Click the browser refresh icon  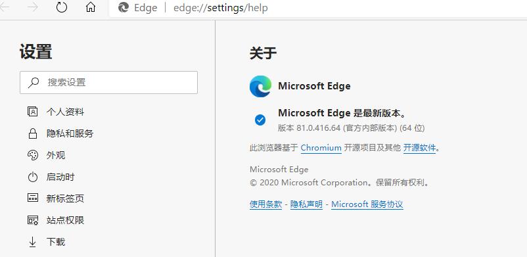(x=62, y=7)
